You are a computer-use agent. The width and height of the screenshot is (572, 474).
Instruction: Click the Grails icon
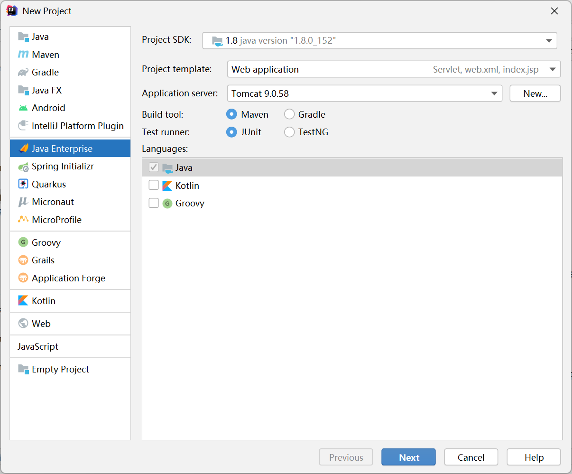(x=23, y=260)
